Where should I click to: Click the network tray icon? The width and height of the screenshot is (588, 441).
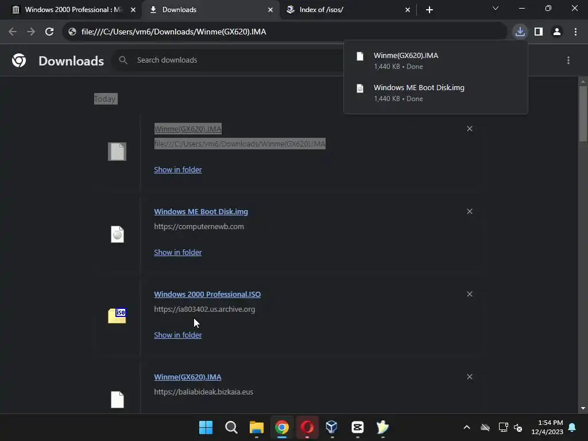click(503, 427)
